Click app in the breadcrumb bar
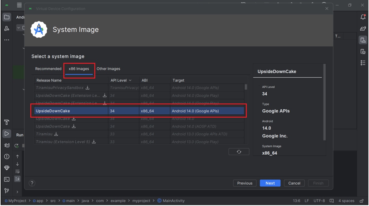This screenshot has height=206, width=369. click(x=38, y=201)
